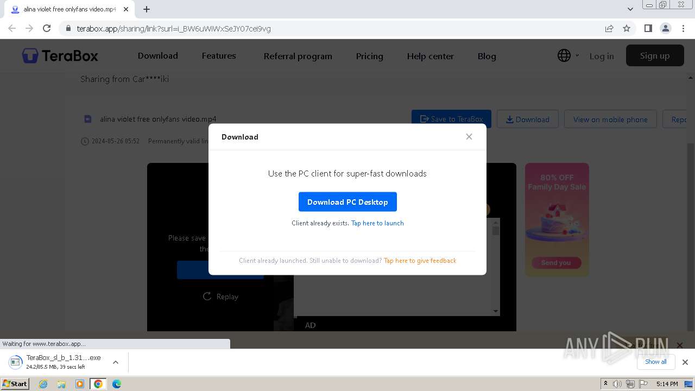Close the downloads bar

(x=685, y=362)
